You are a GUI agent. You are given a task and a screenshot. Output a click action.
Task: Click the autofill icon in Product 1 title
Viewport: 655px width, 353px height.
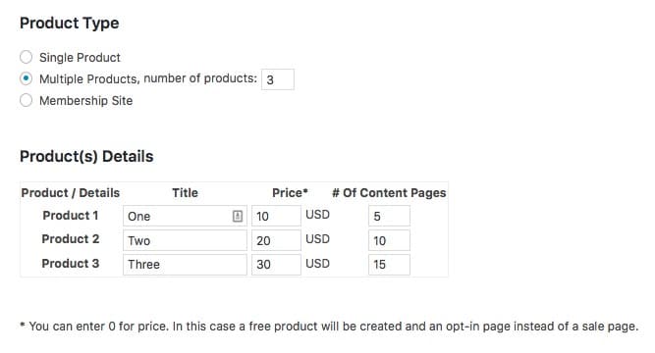[x=238, y=216]
